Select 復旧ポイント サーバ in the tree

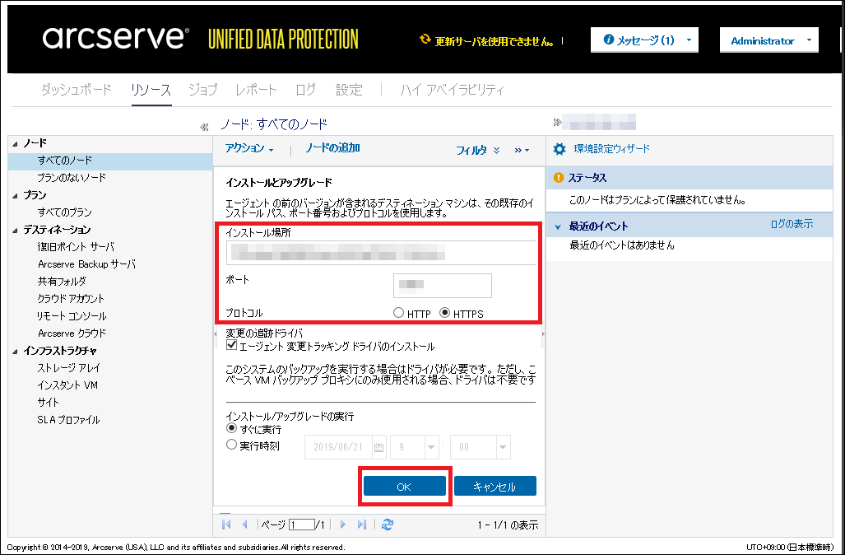click(76, 247)
